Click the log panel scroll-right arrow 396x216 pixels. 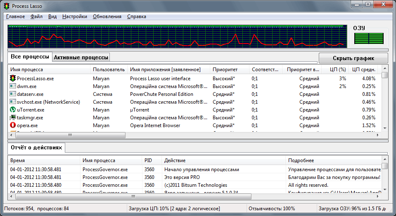point(378,196)
